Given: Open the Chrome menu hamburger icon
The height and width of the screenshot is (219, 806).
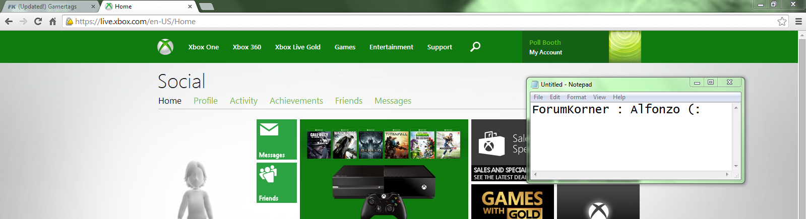Looking at the screenshot, I should (x=798, y=21).
